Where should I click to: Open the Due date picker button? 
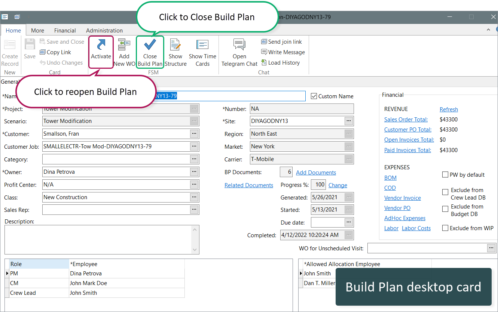[349, 223]
